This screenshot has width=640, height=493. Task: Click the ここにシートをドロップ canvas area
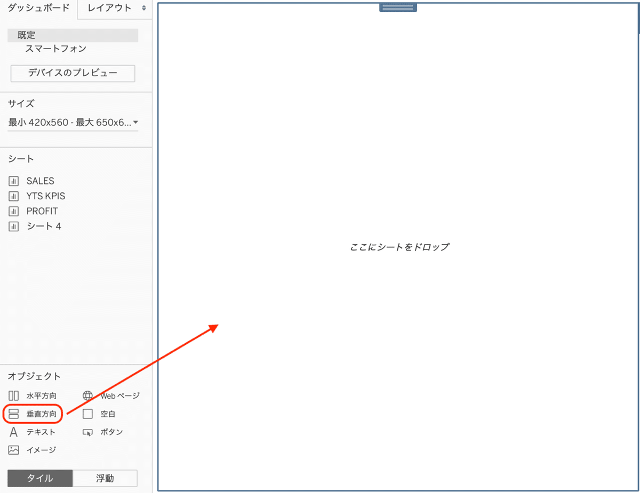click(x=399, y=247)
